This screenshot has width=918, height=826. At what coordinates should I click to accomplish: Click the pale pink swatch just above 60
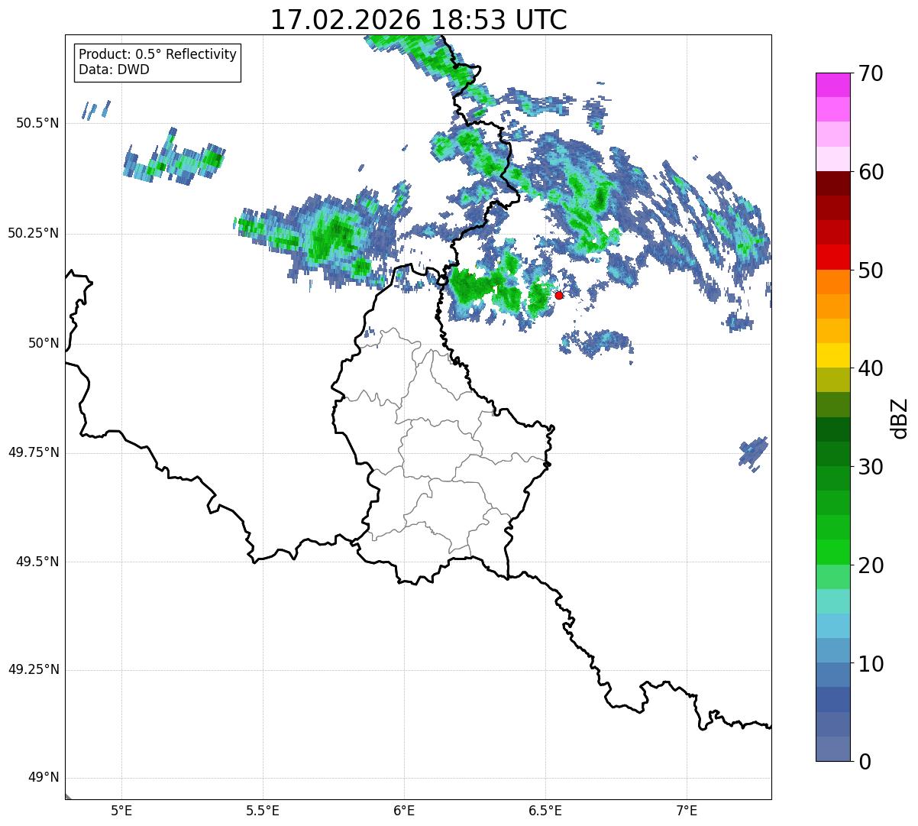click(832, 159)
